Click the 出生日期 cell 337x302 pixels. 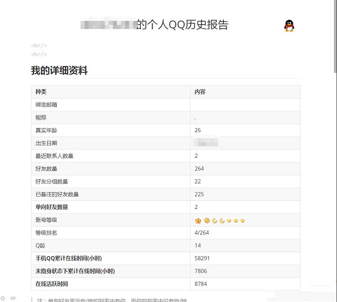click(x=111, y=143)
